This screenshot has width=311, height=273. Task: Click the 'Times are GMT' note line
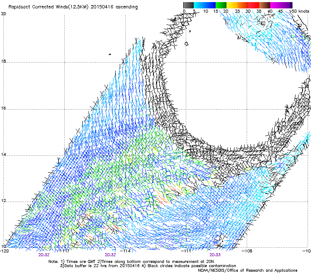131,262
